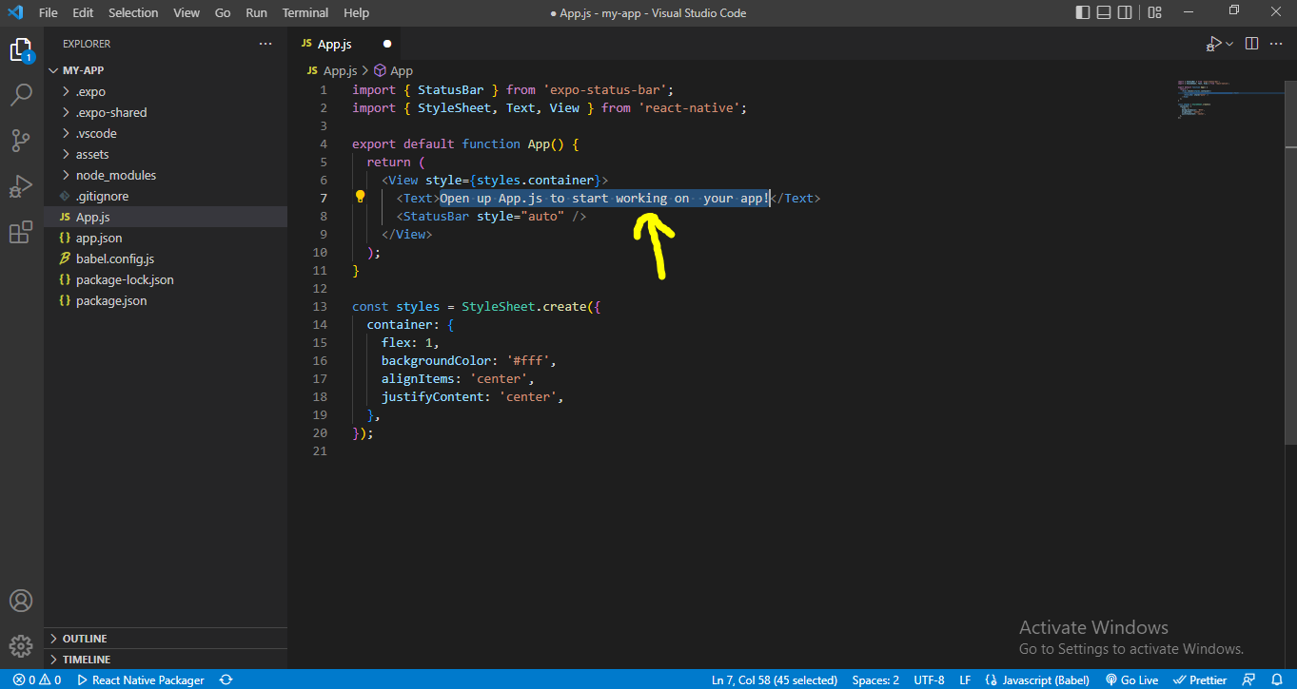The image size is (1297, 689).
Task: Toggle the bottom panel layout button
Action: (x=1104, y=12)
